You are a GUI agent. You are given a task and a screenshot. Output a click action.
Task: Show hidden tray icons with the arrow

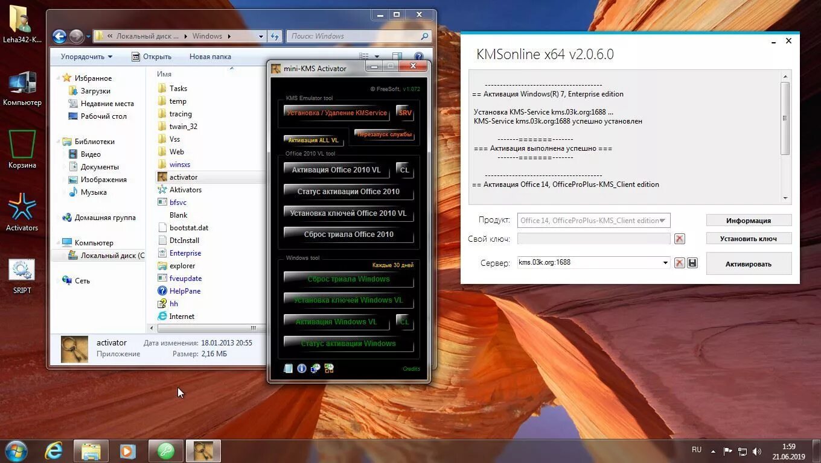[x=713, y=451]
